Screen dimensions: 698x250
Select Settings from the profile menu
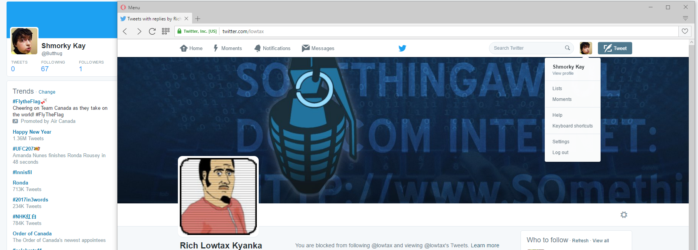[561, 142]
